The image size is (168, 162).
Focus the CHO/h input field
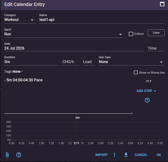(x=71, y=62)
